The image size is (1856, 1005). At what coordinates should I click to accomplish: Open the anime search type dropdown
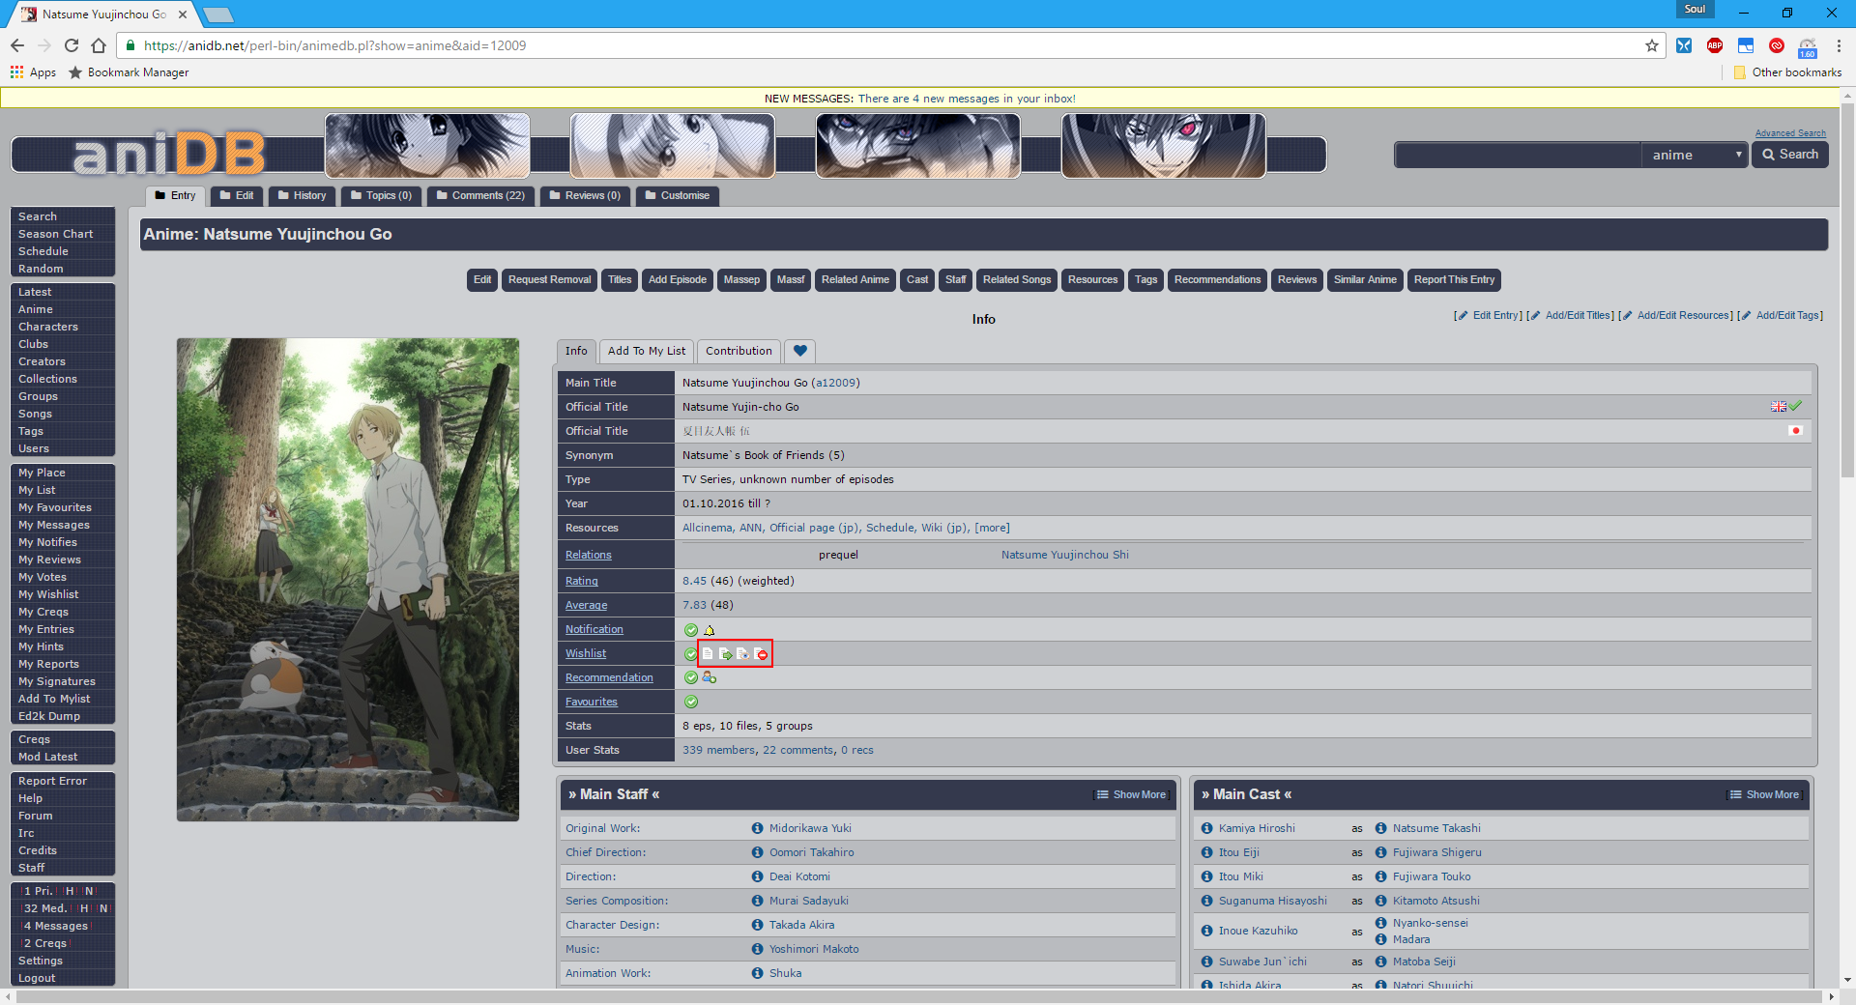coord(1695,155)
